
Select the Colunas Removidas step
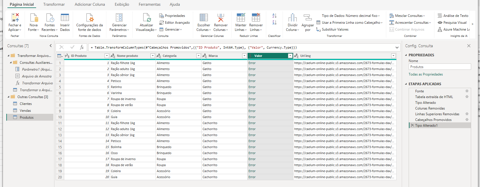pos(430,108)
